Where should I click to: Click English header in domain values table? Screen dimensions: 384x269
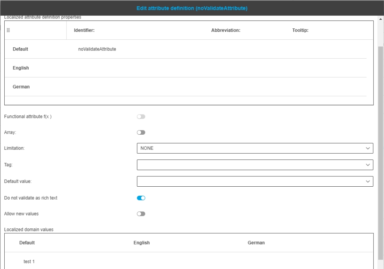[141, 243]
